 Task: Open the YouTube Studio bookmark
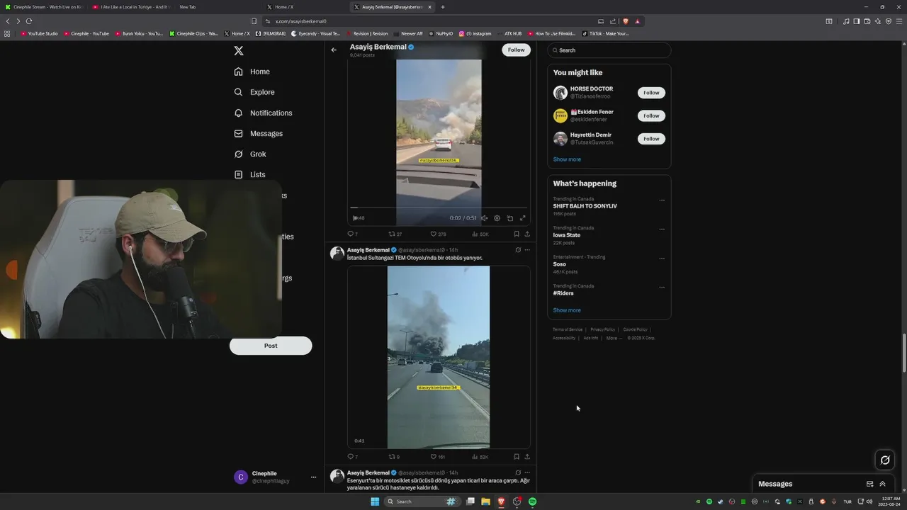click(39, 33)
